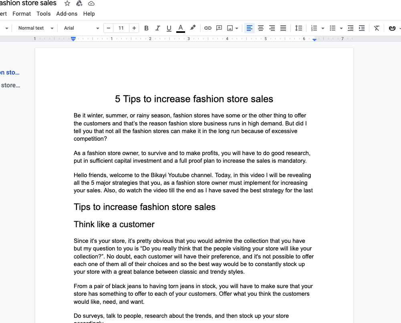The height and width of the screenshot is (323, 401).
Task: Click heading '5 Tips to increase fashion store sales'
Action: click(x=194, y=99)
